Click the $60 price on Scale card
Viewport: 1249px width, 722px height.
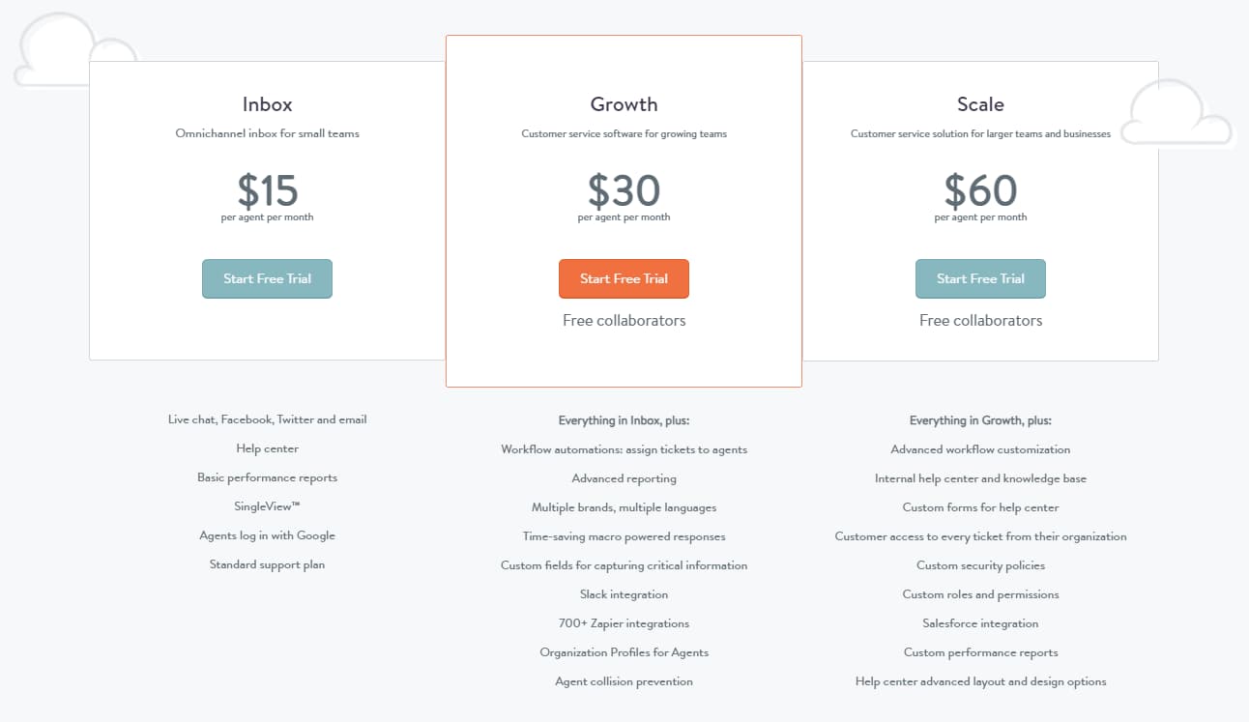[980, 190]
